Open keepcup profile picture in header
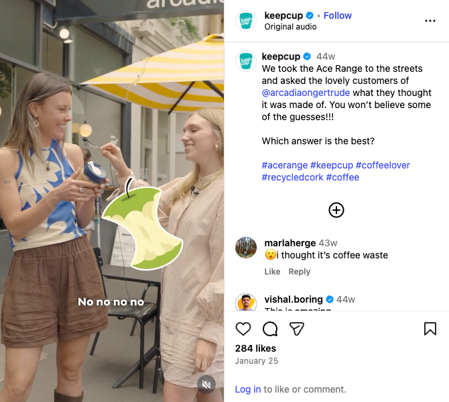Screen dimensions: 449x402 click(x=246, y=21)
